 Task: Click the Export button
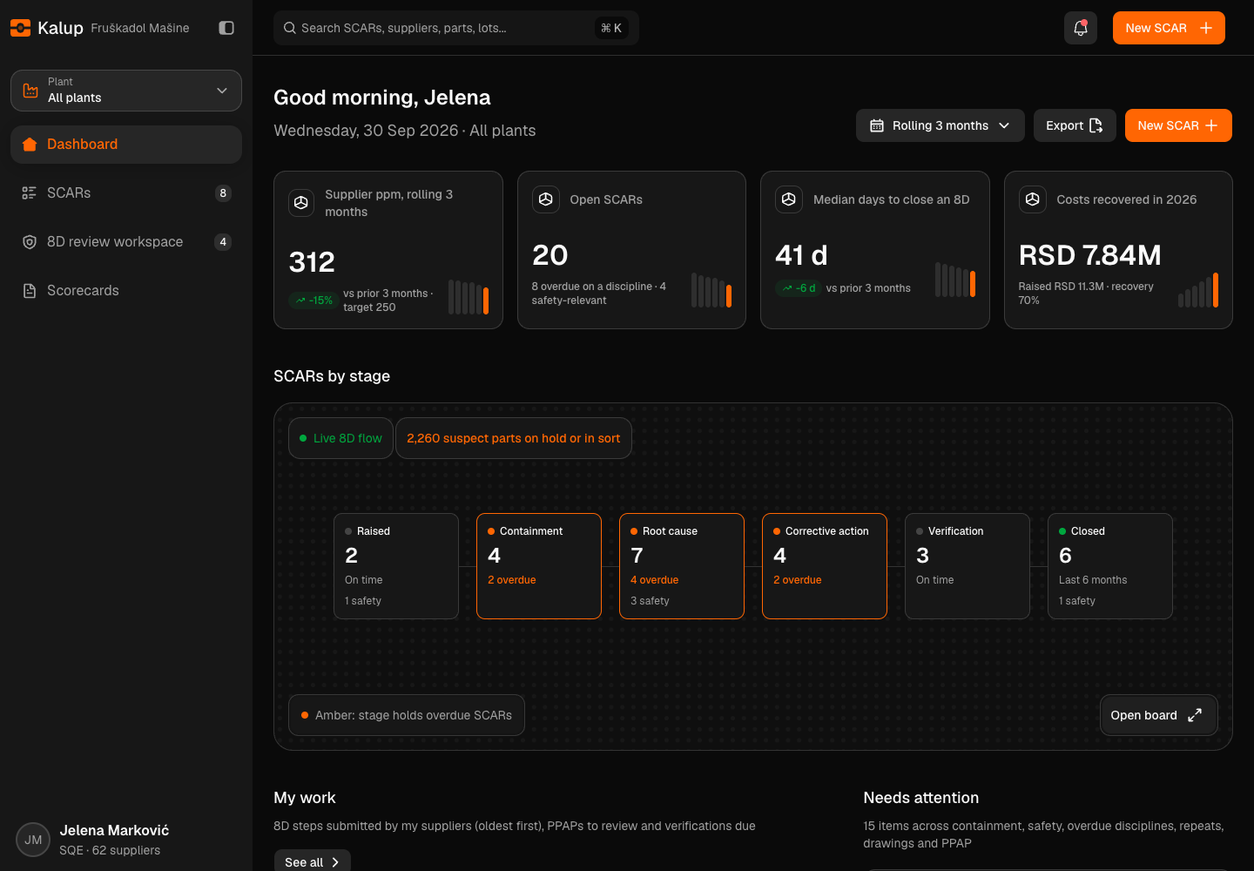point(1075,125)
